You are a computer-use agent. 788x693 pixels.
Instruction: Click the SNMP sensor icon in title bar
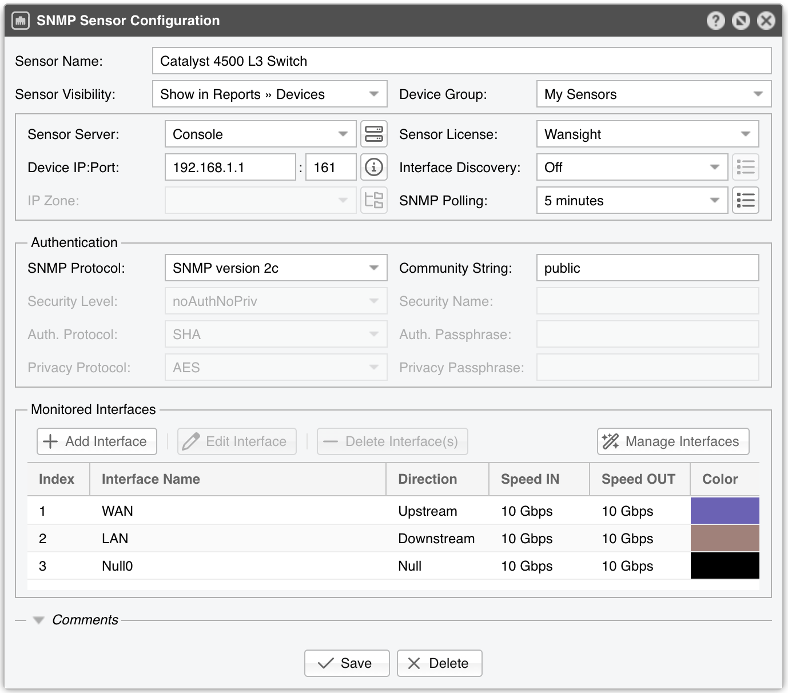pyautogui.click(x=21, y=21)
